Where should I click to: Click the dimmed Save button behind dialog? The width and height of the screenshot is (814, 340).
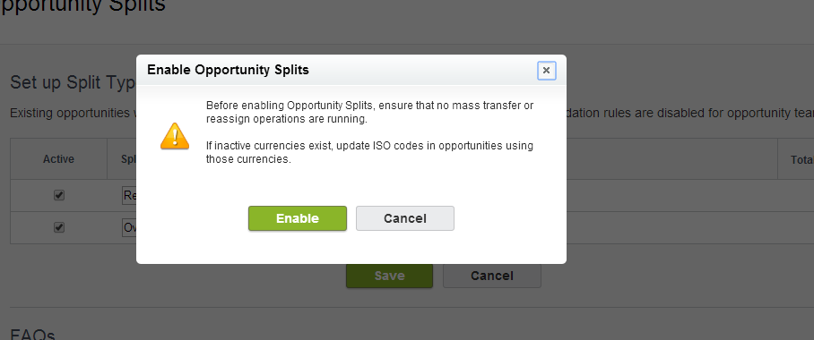click(x=389, y=276)
